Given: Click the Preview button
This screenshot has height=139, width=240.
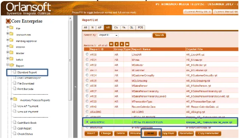Looking at the screenshot, I should coord(135,134).
